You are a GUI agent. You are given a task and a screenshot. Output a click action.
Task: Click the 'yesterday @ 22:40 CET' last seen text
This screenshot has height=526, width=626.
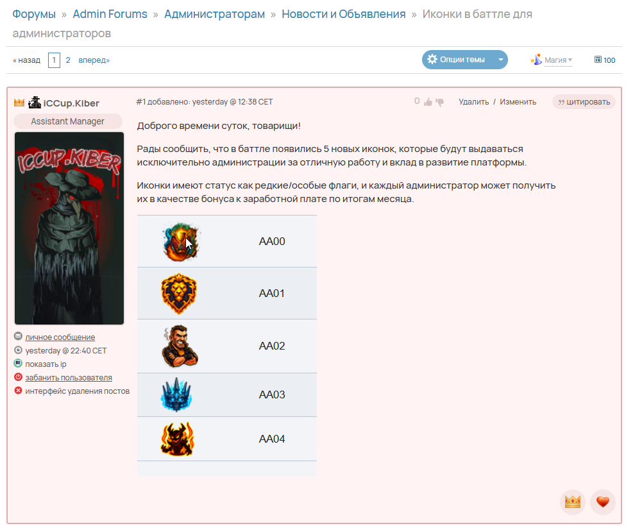[66, 351]
